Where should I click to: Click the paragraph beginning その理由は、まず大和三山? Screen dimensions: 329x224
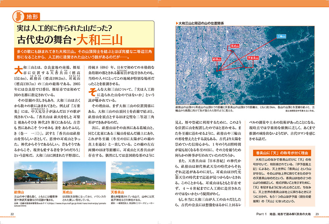[x=121, y=114]
